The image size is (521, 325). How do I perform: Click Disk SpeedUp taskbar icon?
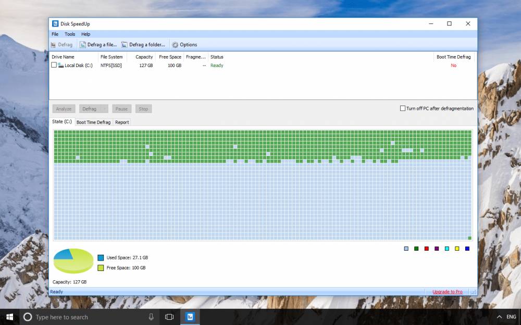pos(190,317)
